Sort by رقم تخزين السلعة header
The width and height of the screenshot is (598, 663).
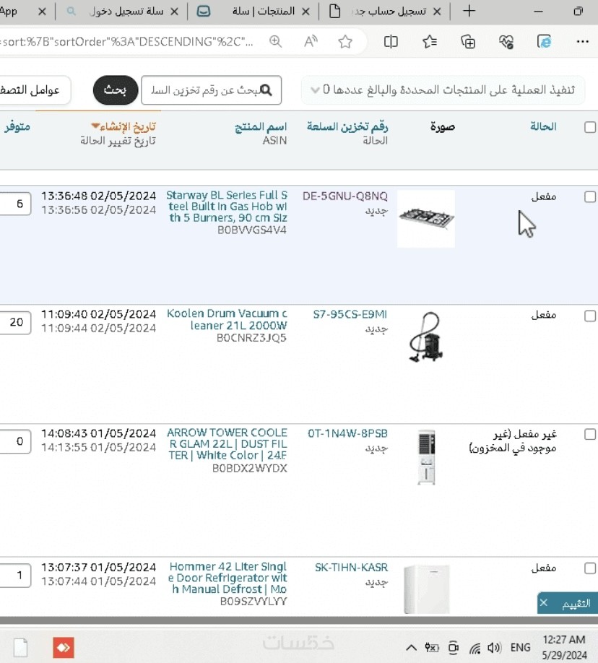[x=347, y=126]
